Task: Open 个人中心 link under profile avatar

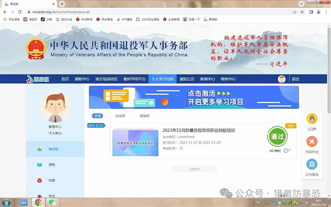Action: [55, 133]
